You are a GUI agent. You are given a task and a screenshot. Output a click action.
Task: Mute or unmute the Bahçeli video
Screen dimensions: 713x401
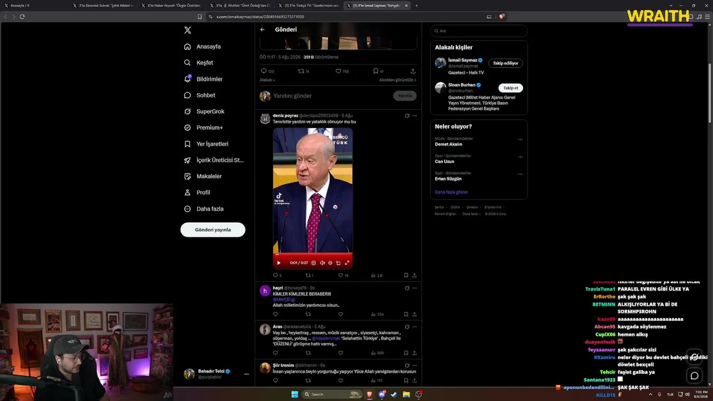pyautogui.click(x=322, y=263)
